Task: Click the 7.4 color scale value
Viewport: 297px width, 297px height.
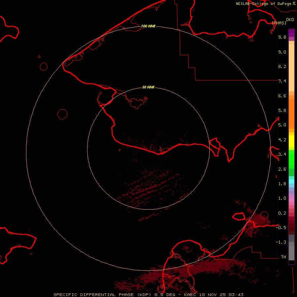Action: (x=282, y=81)
